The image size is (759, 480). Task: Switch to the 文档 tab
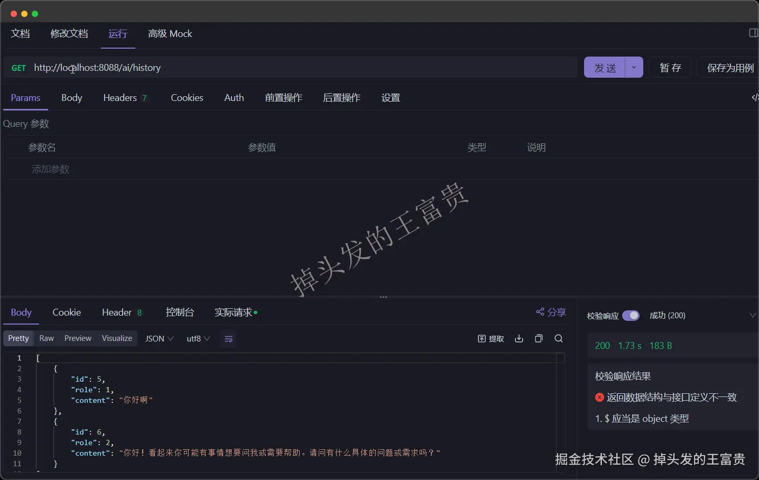point(21,34)
